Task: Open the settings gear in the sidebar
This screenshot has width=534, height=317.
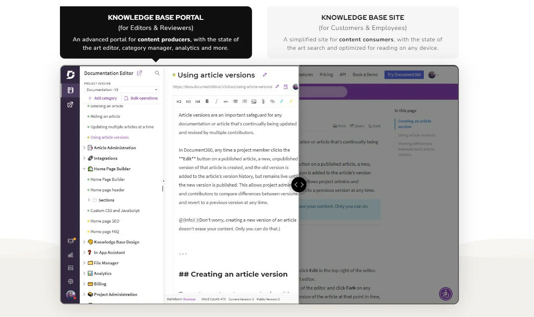Action: coord(70,281)
